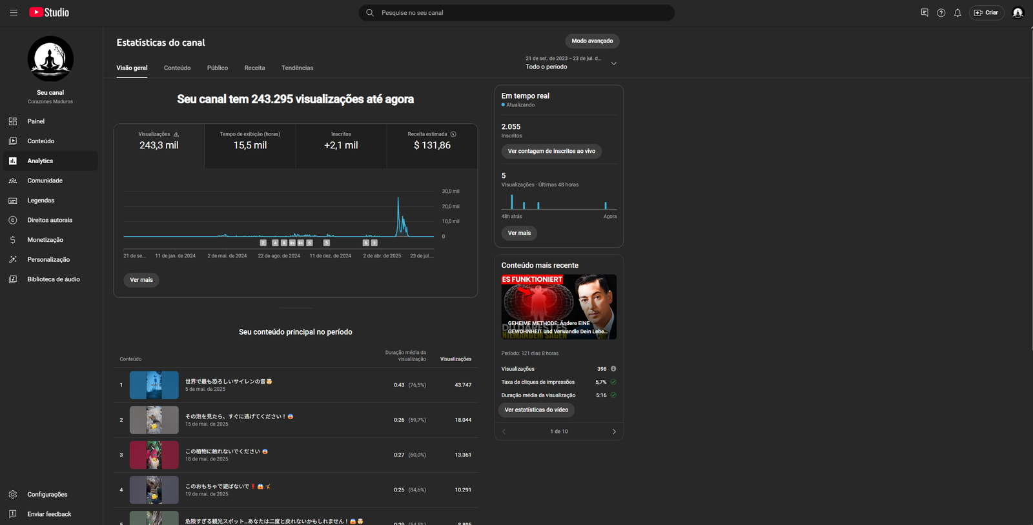Click the Enviar feedback icon
Viewport: 1033px width, 525px height.
(x=13, y=514)
